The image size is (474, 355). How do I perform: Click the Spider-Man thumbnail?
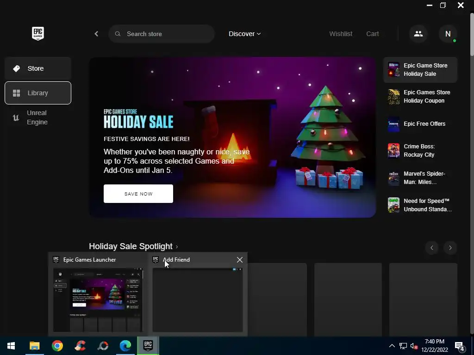point(393,178)
